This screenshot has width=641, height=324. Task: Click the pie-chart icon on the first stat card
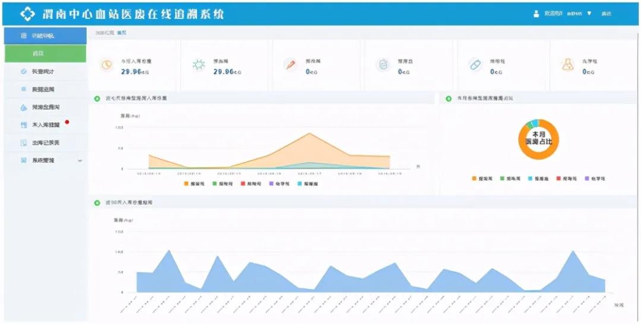(107, 65)
